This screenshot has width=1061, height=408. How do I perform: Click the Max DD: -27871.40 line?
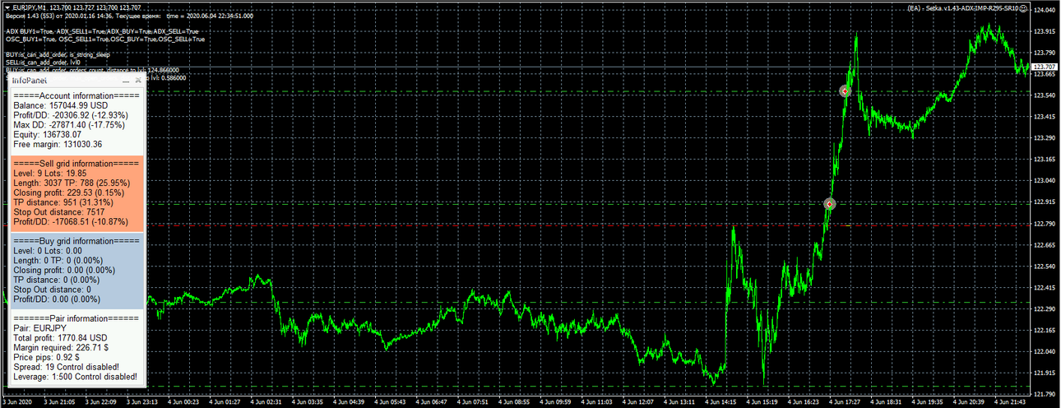[69, 125]
